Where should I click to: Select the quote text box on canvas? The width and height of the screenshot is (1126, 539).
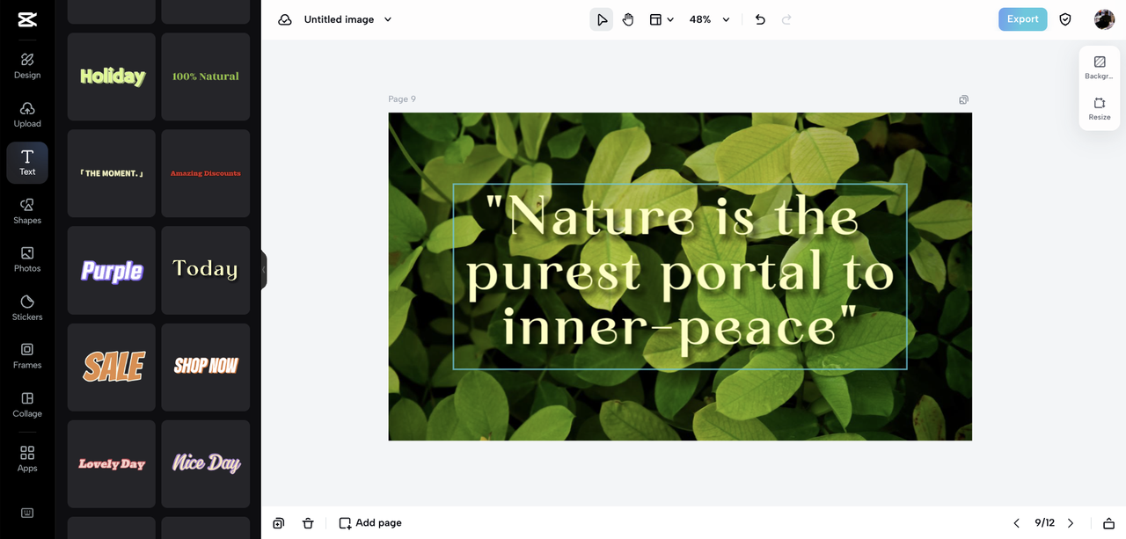pyautogui.click(x=680, y=276)
